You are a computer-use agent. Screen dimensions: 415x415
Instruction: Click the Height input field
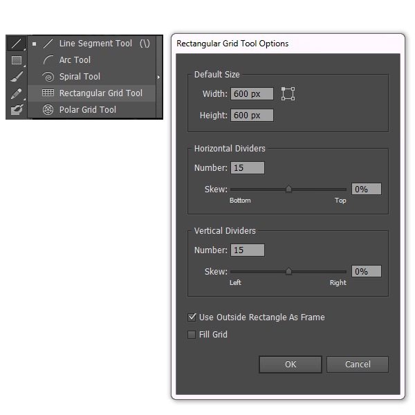(252, 116)
